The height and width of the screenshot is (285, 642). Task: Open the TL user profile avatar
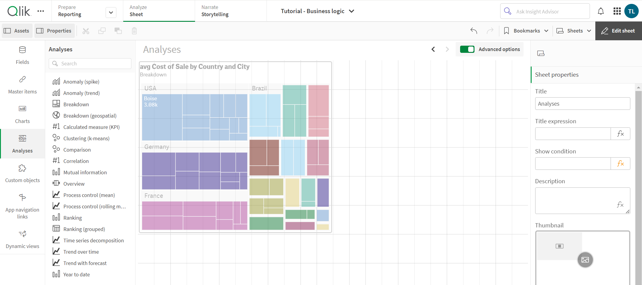(x=632, y=11)
